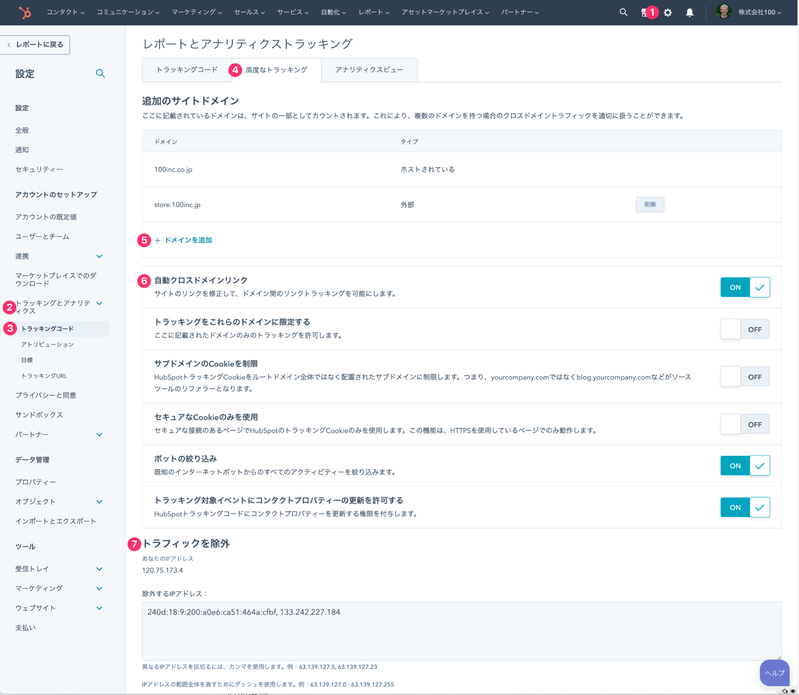Expand the 連携 sidebar section
Screen dimensions: 799x695
[x=99, y=256]
